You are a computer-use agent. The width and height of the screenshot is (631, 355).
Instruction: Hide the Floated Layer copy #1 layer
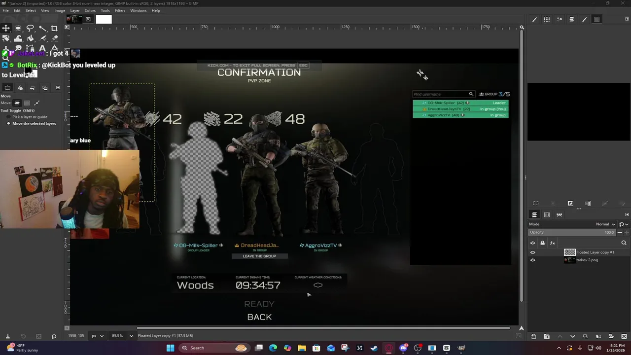[x=532, y=252]
